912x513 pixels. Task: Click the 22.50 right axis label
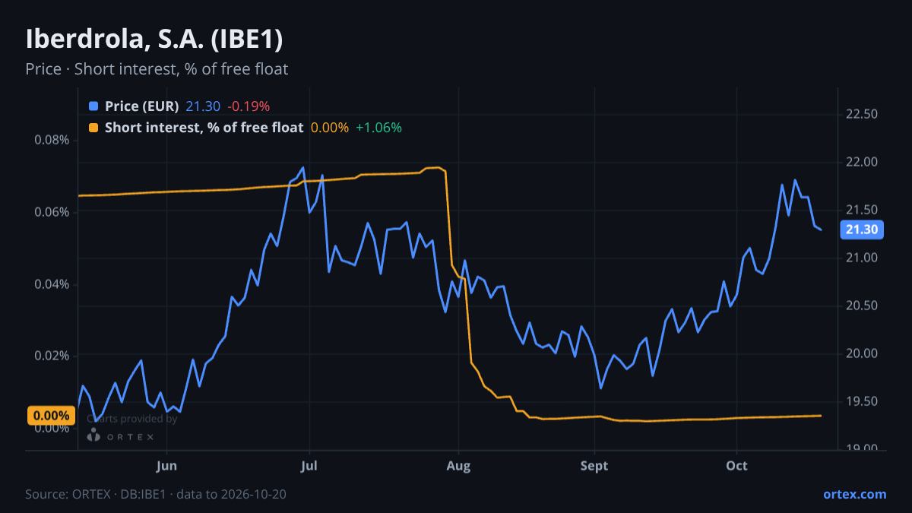[x=862, y=114]
